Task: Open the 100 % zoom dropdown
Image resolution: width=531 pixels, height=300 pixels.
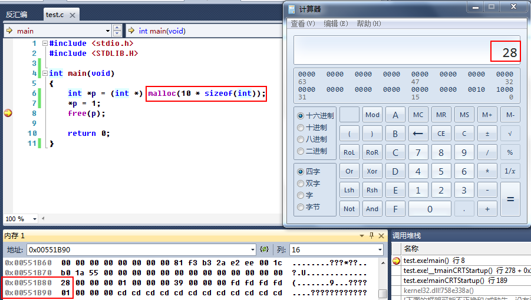Action: tap(35, 219)
